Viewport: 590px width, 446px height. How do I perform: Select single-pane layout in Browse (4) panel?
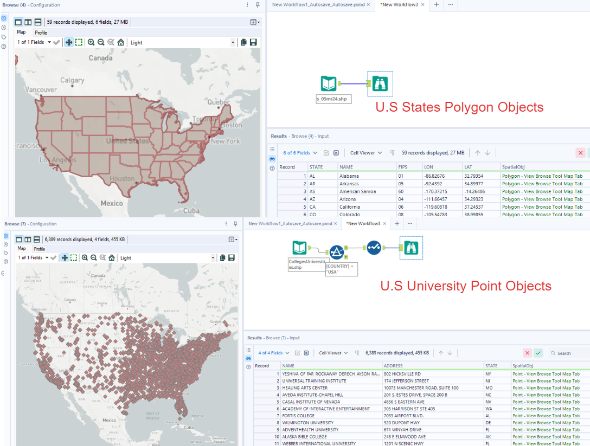[18, 22]
